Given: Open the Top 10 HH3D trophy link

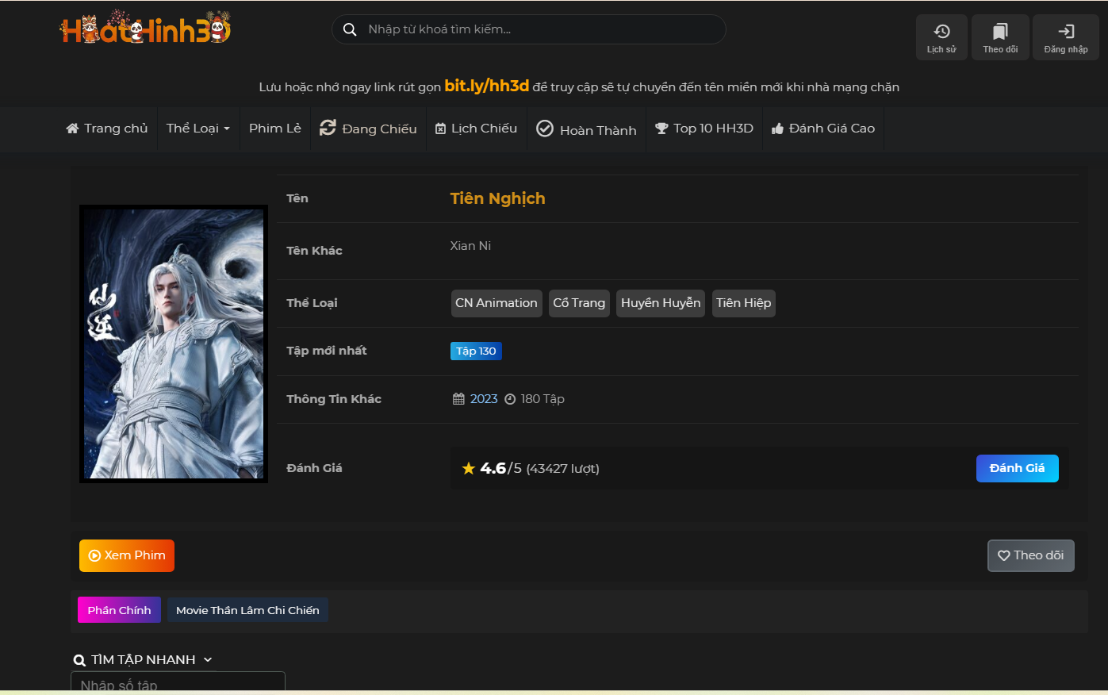Looking at the screenshot, I should [704, 129].
